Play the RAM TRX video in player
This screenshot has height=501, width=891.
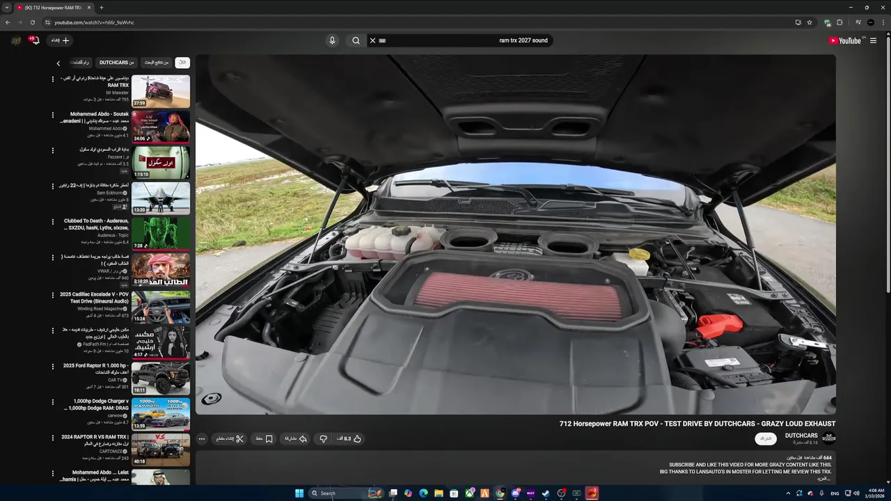pos(515,234)
